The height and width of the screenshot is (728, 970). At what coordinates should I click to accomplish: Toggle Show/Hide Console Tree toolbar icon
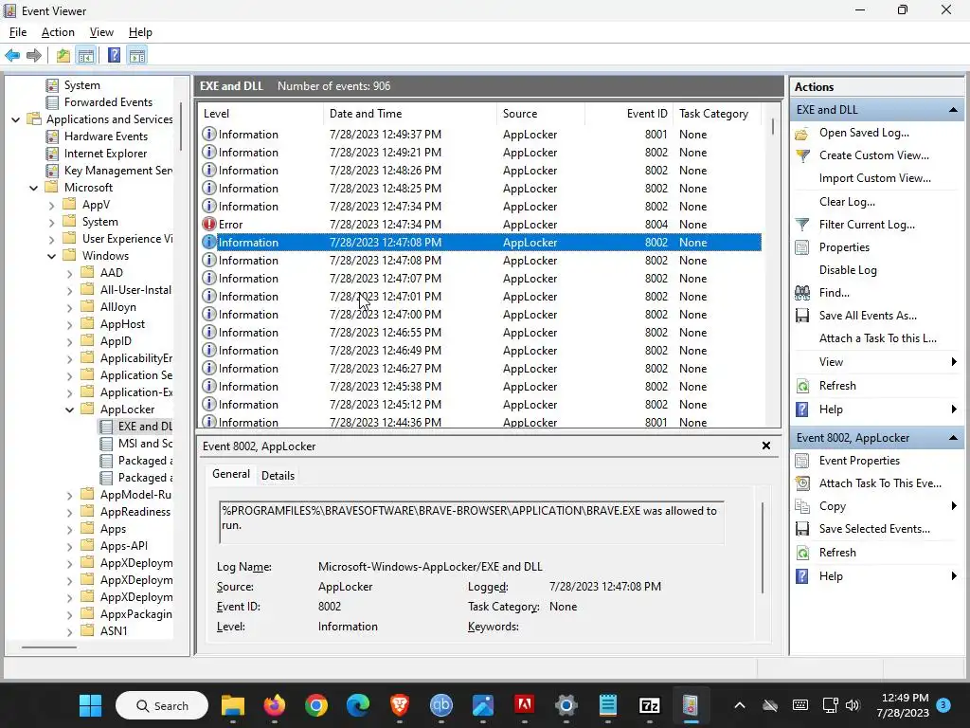point(86,56)
